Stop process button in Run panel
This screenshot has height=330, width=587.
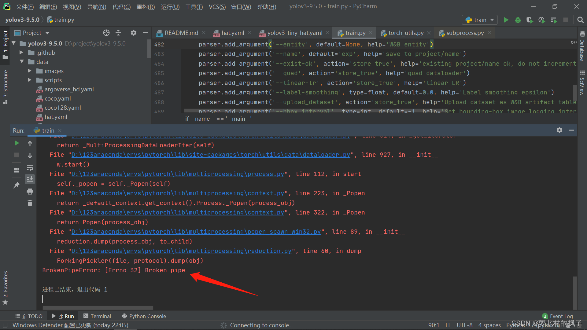pos(17,155)
